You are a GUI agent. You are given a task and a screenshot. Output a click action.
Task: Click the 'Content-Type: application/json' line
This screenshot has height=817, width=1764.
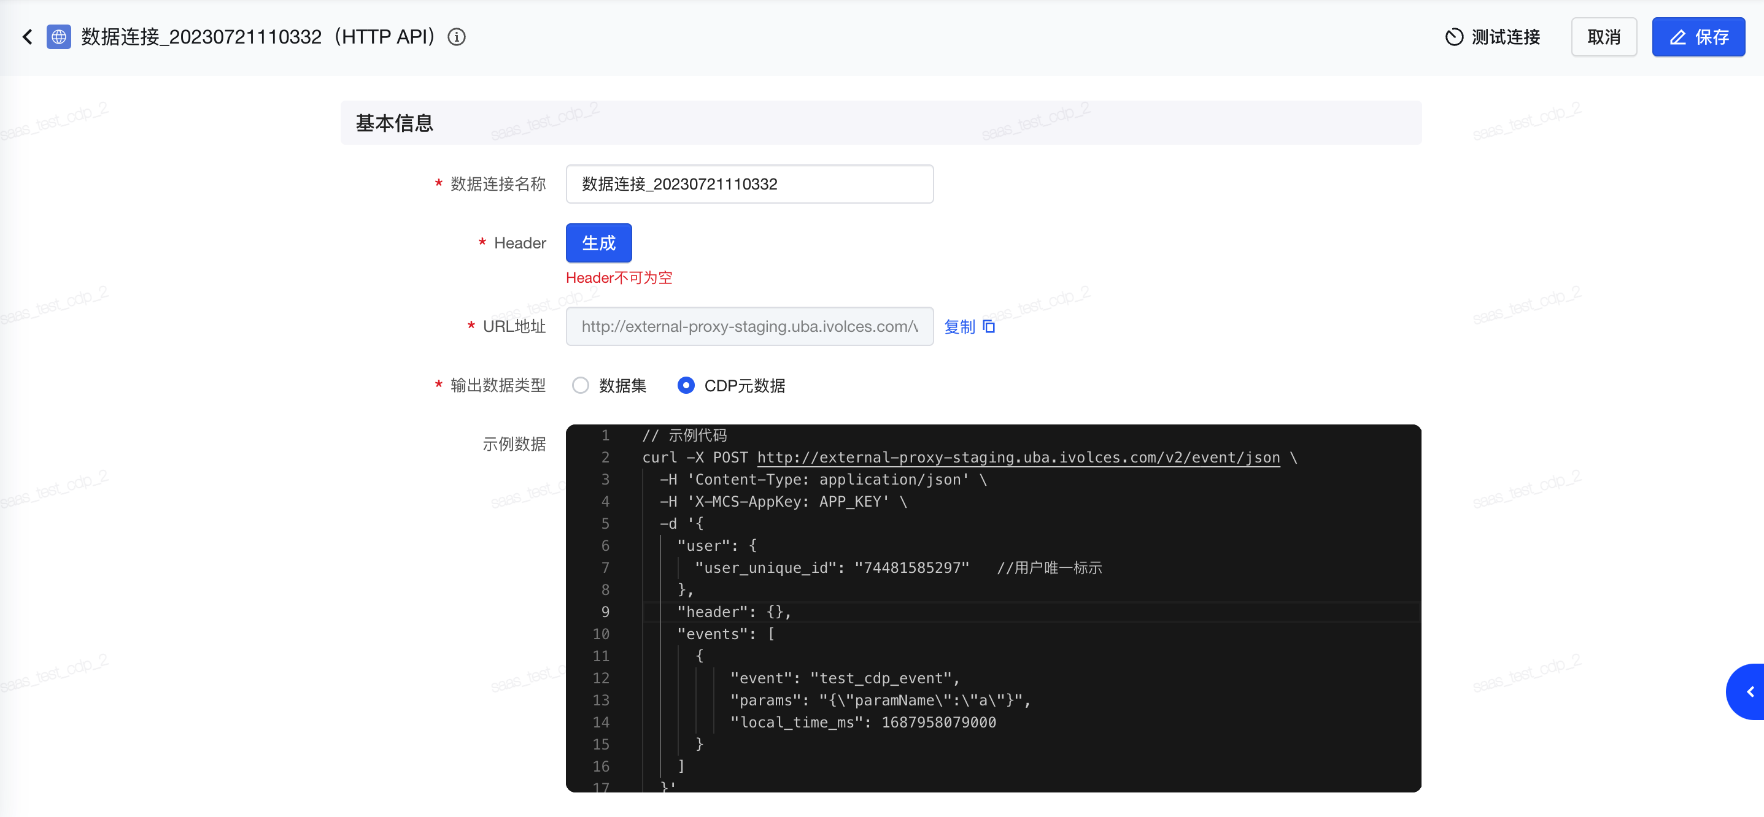(x=824, y=480)
